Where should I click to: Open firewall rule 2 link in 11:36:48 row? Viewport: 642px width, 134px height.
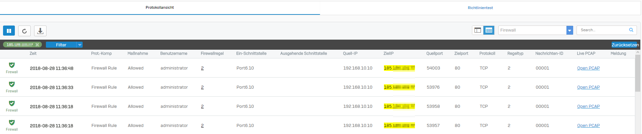pyautogui.click(x=202, y=68)
